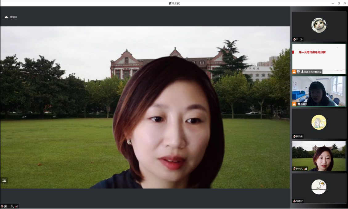Click signal strength bars in main video label
Image resolution: width=348 pixels, height=209 pixels.
[17, 206]
